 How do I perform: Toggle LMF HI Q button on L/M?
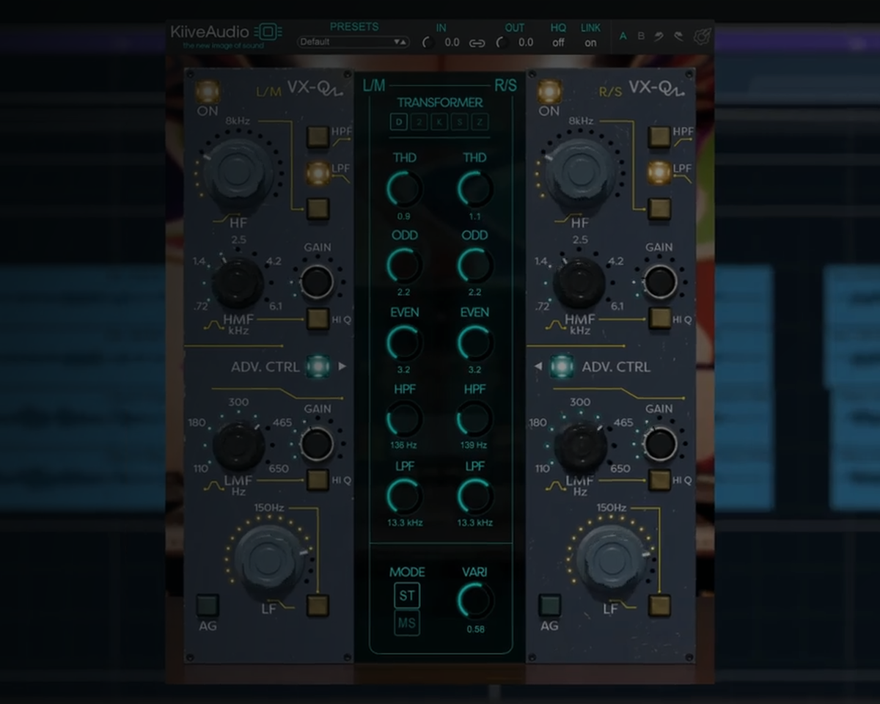[318, 480]
